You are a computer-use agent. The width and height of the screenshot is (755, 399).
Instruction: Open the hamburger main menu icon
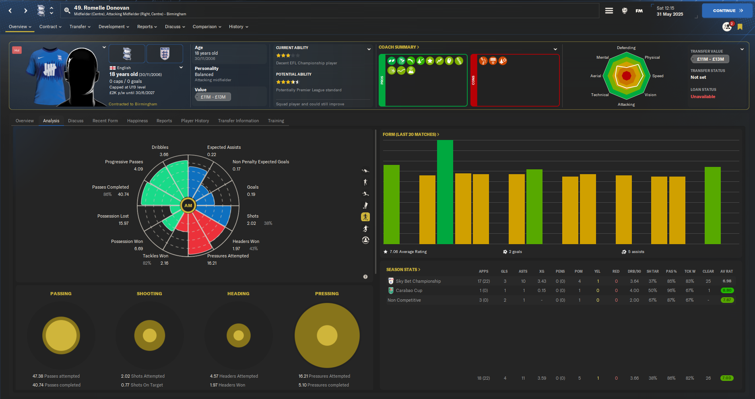coord(609,11)
